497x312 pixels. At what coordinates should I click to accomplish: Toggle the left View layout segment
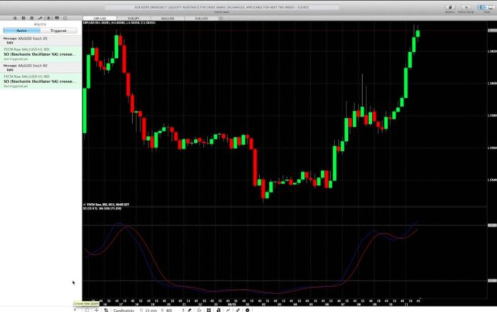tap(482, 7)
